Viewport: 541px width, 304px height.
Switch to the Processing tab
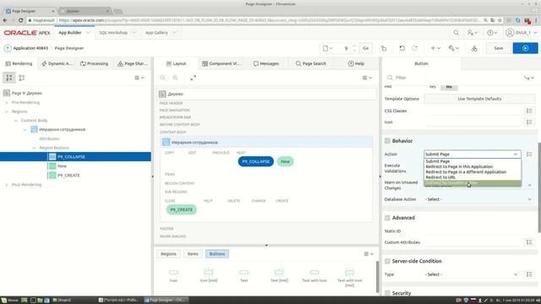pos(94,64)
